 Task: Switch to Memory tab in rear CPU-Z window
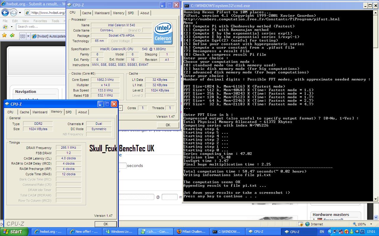click(x=118, y=13)
